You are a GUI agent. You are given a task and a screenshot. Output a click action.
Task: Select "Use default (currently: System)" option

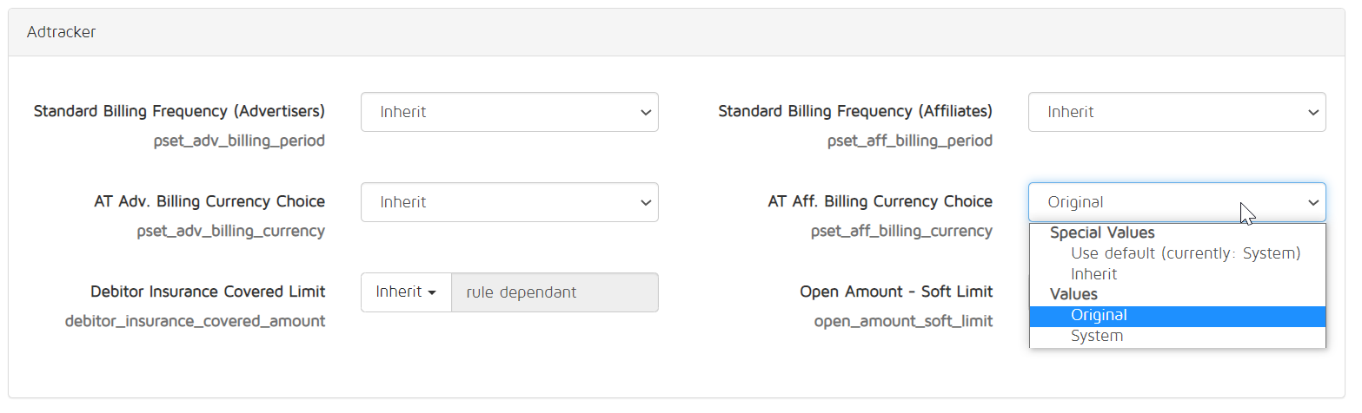point(1186,253)
